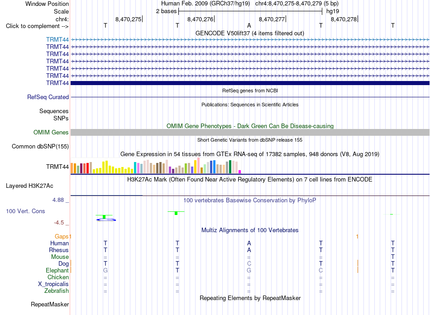Image resolution: width=430 pixels, height=315 pixels.
Task: Click the reference base A in the sequence row
Action: (249, 25)
